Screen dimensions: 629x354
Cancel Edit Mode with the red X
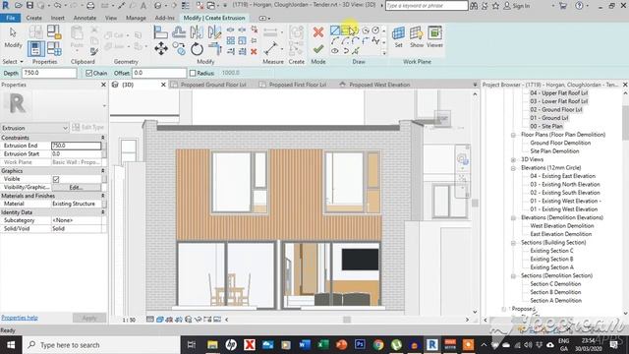click(318, 32)
